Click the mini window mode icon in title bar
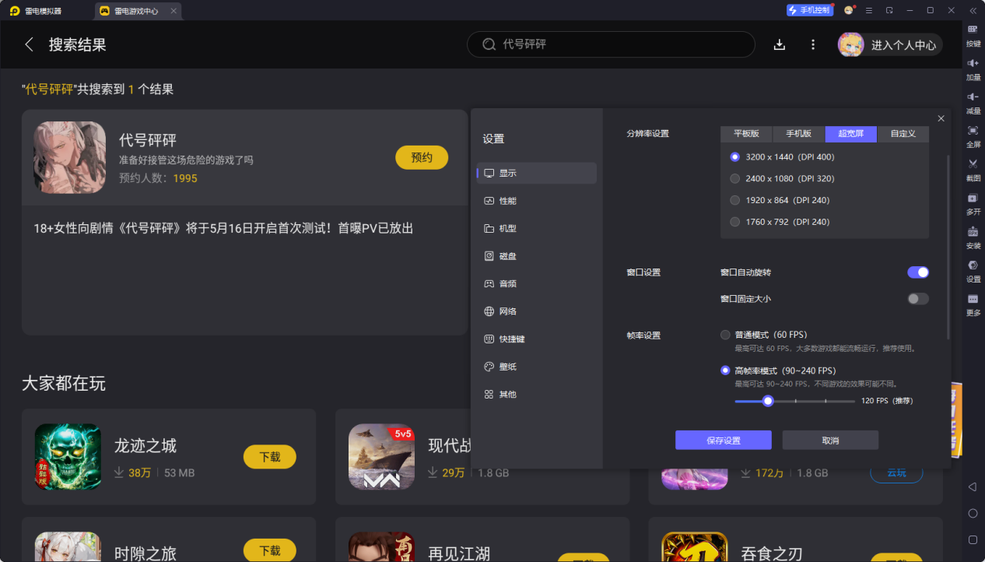The image size is (985, 562). [x=889, y=10]
